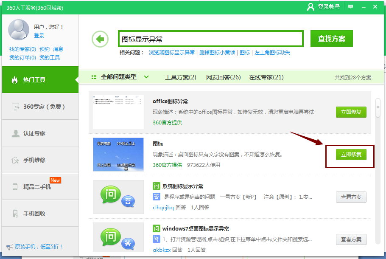
Task: Switch to the 网友回答(26) tab
Action: (223, 77)
